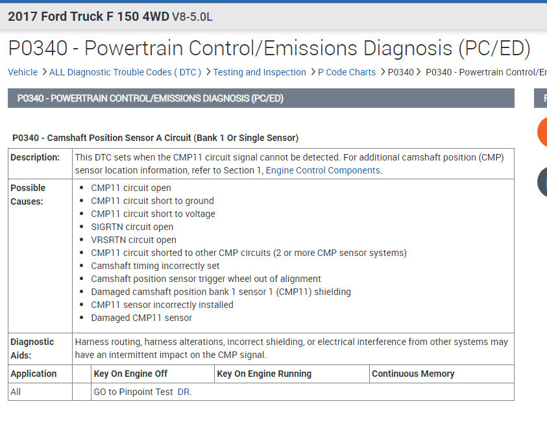Click chevron before P Code Charts

(x=312, y=72)
